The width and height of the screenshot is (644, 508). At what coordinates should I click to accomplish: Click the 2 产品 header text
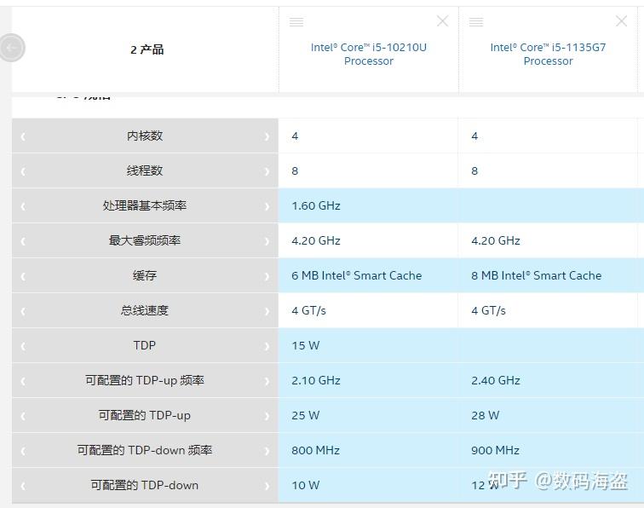tap(147, 49)
